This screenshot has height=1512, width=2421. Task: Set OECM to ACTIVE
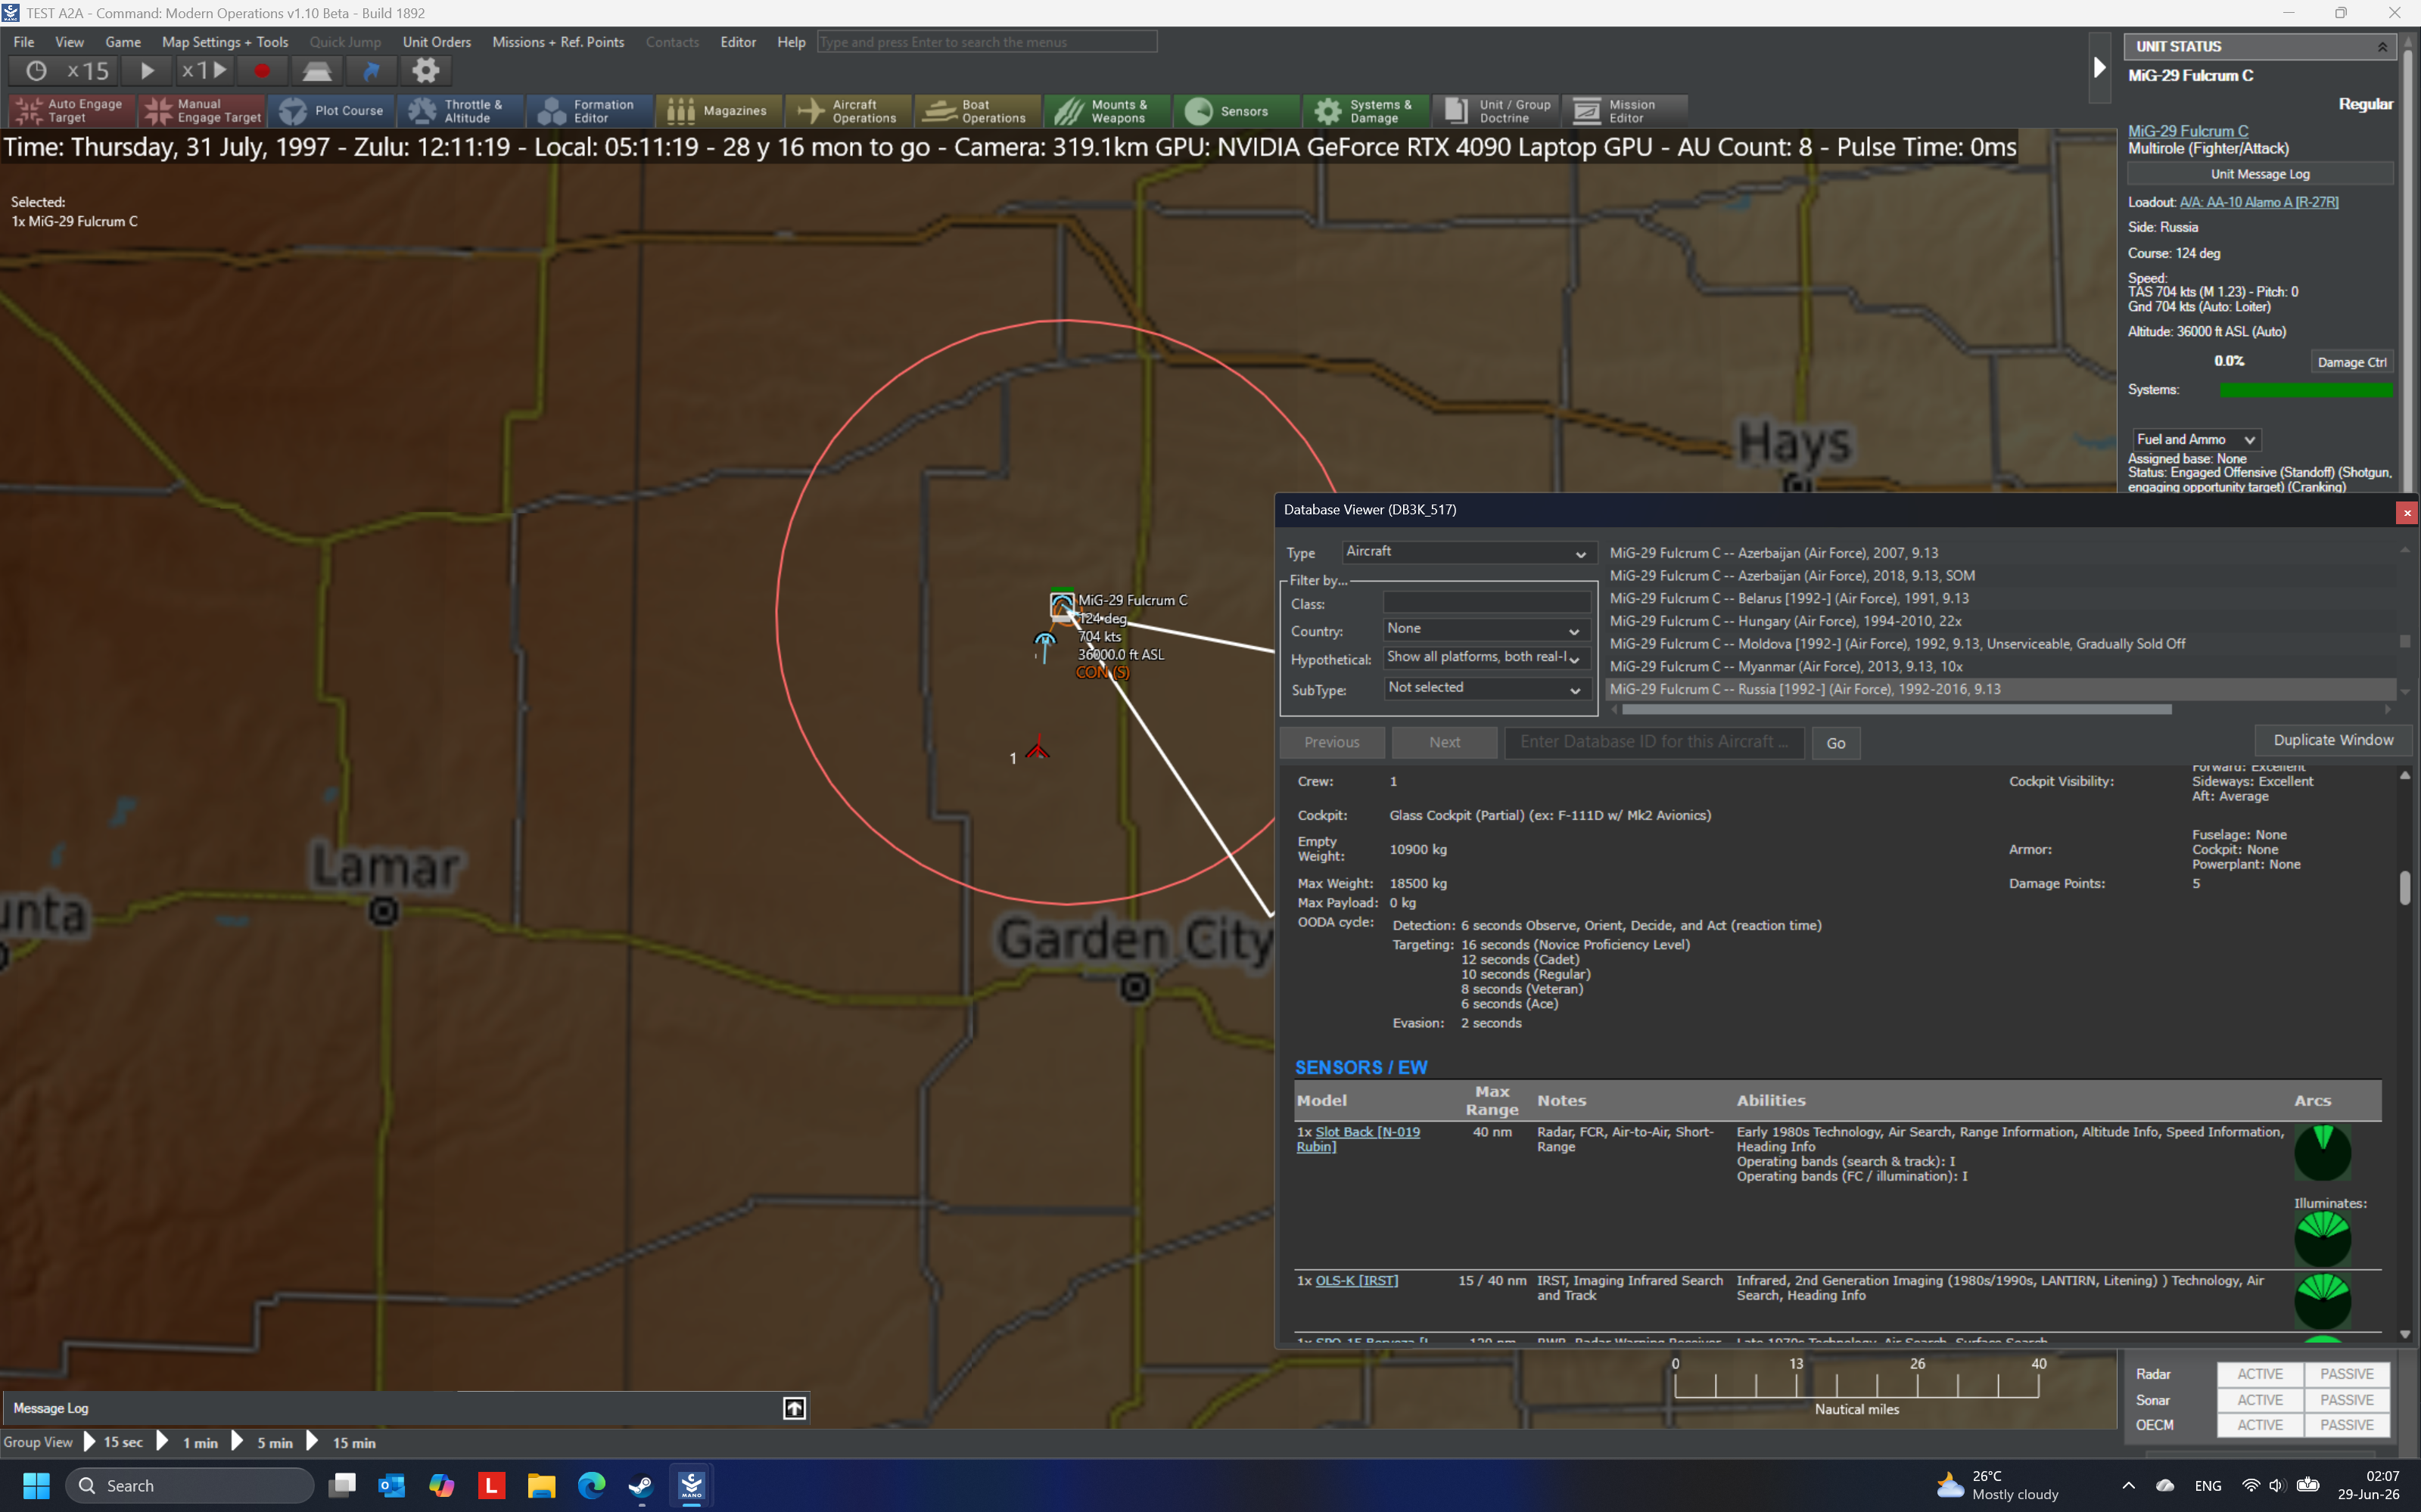click(x=2260, y=1425)
